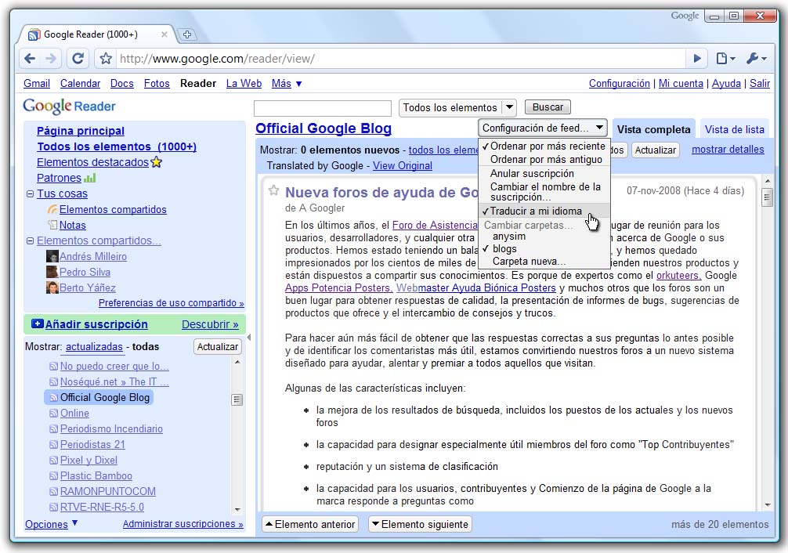Open the Gmail link
788x553 pixels.
click(37, 84)
